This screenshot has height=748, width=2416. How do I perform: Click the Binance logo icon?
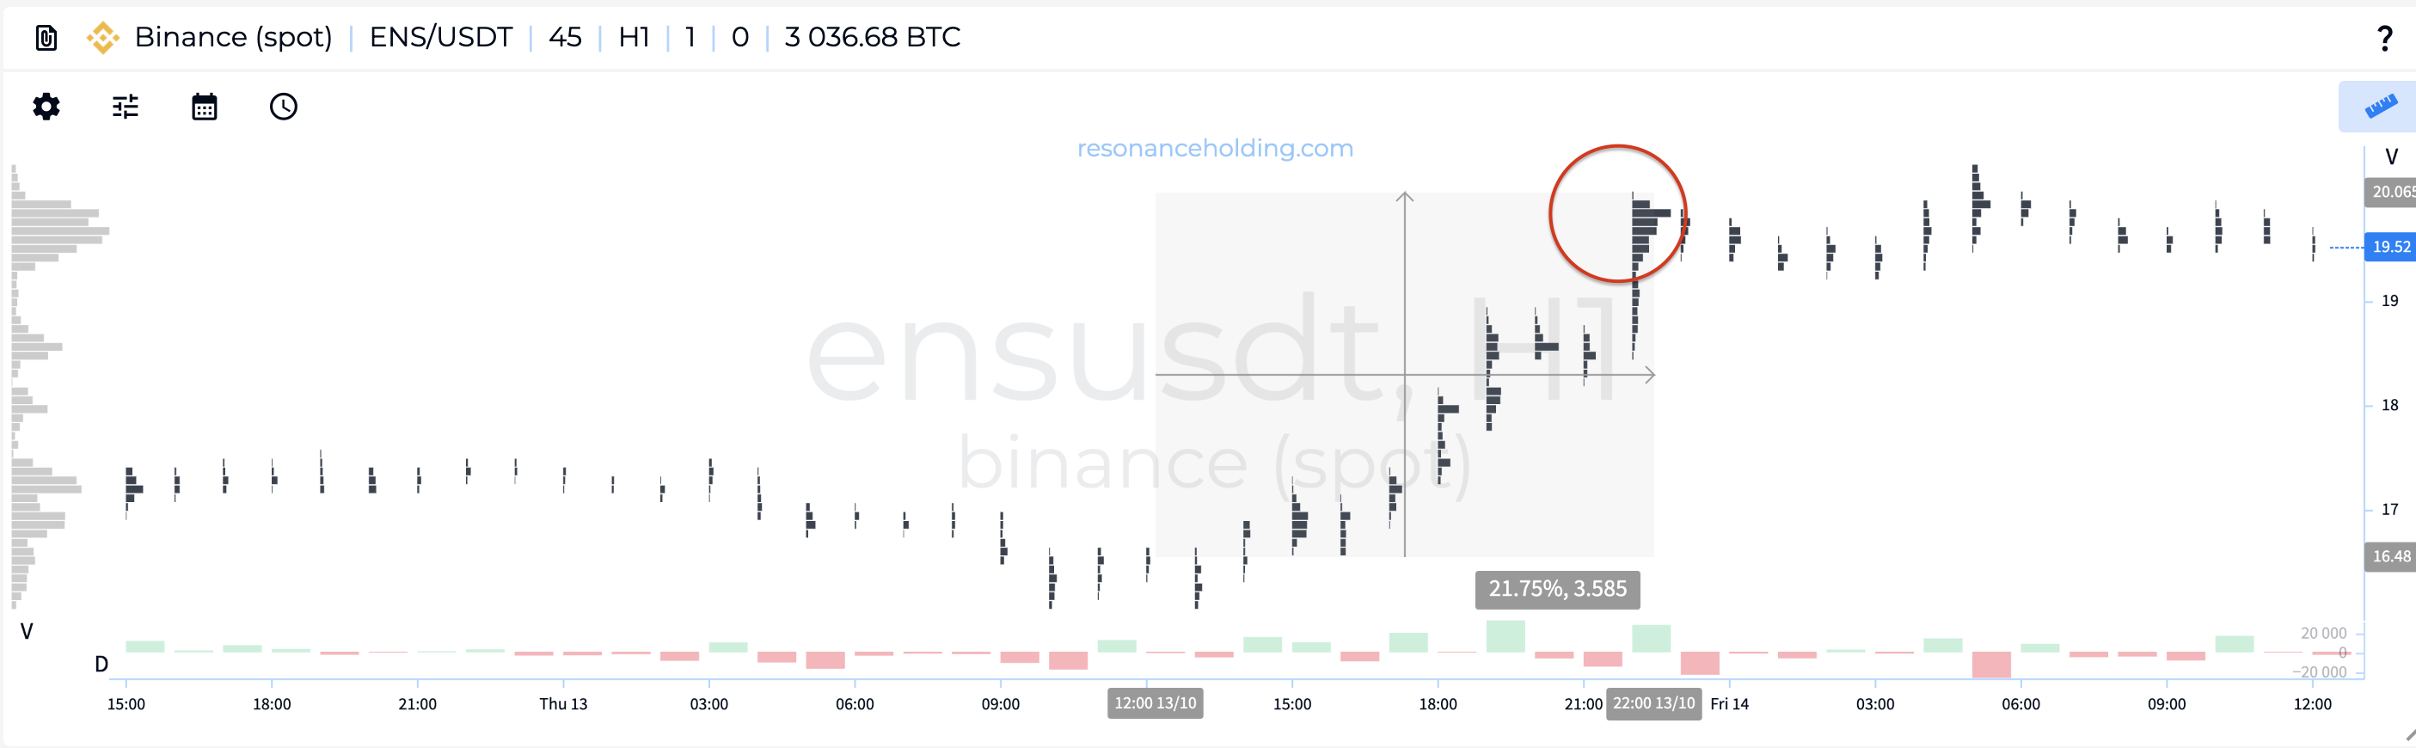(102, 38)
